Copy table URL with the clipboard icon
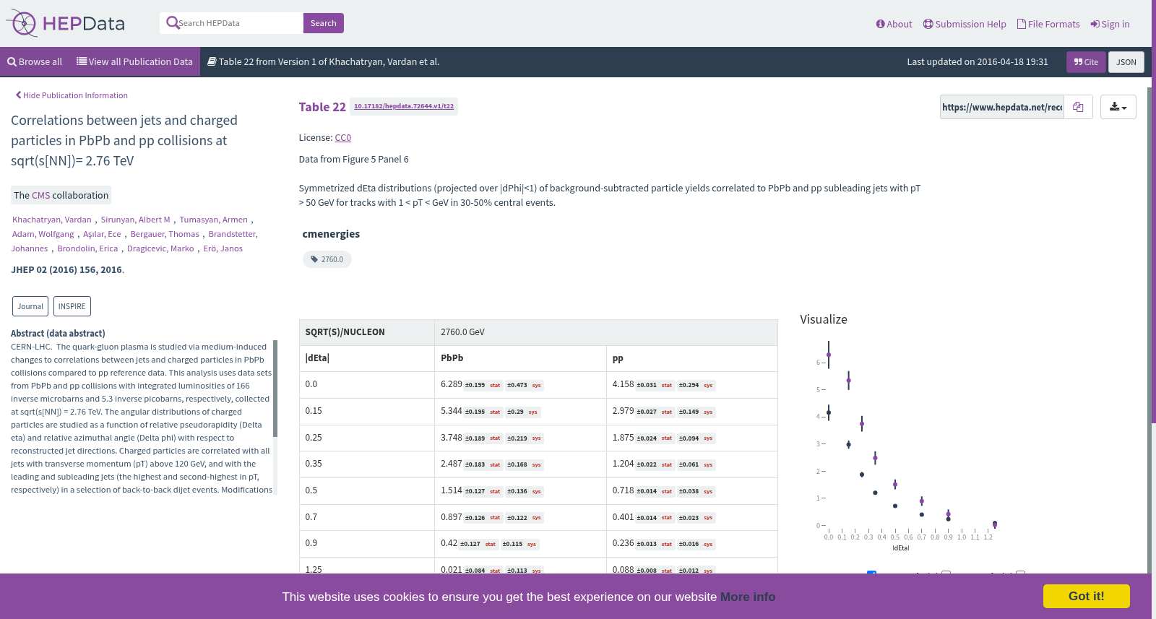Image resolution: width=1156 pixels, height=619 pixels. (x=1078, y=107)
